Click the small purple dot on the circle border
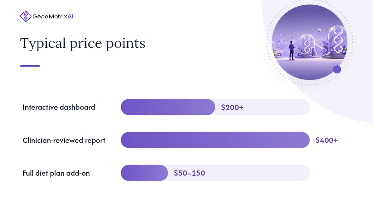Viewport: 373px width, 209px height. (337, 69)
